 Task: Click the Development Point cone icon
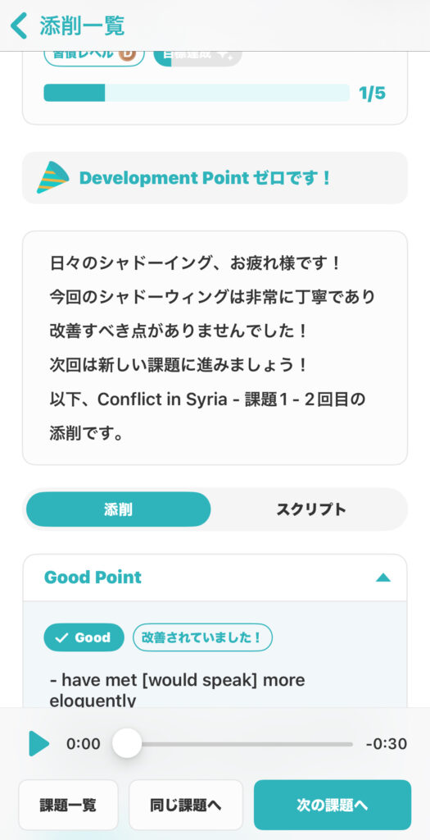[52, 177]
